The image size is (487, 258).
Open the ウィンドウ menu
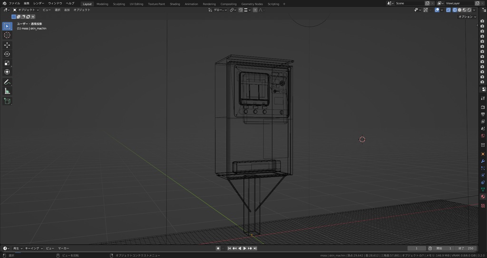(x=55, y=3)
